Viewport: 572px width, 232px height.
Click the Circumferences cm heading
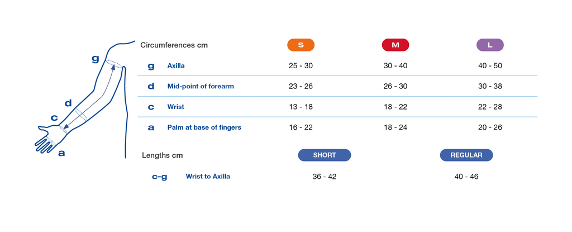[x=174, y=45]
